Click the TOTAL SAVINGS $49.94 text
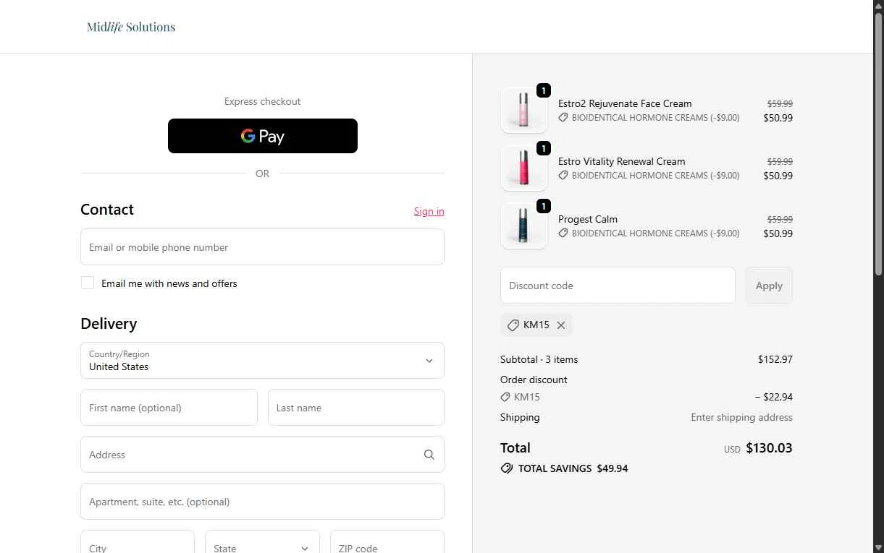The width and height of the screenshot is (884, 553). pyautogui.click(x=573, y=468)
